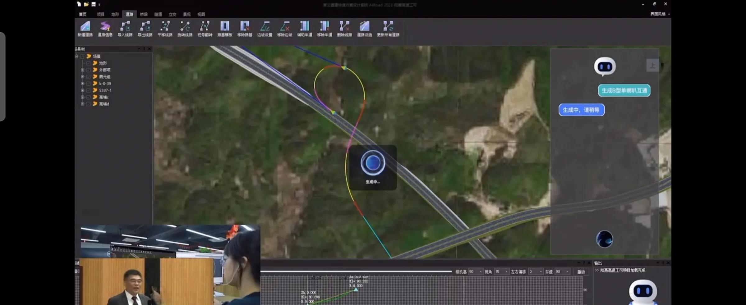Toggle the 场景 root checkbox
Screen dimensions: 746x305
coord(82,56)
